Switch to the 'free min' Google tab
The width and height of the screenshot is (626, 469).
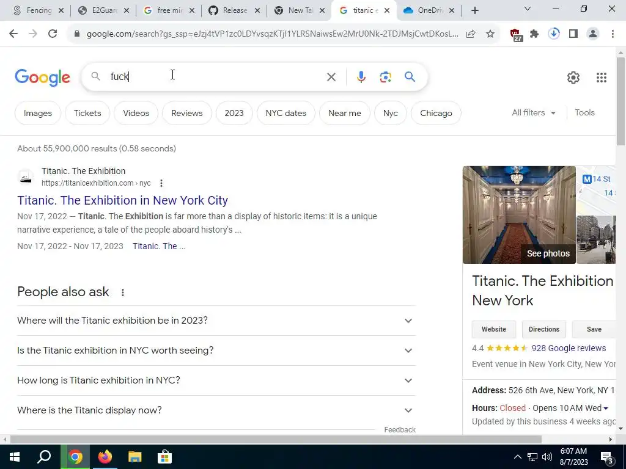point(169,10)
